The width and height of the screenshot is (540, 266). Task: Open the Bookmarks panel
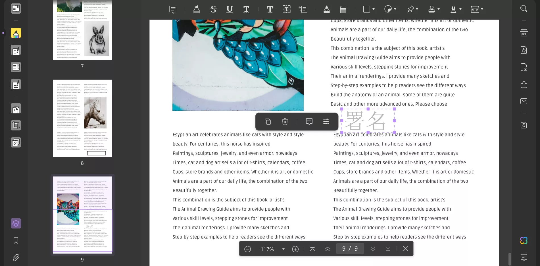pyautogui.click(x=16, y=241)
